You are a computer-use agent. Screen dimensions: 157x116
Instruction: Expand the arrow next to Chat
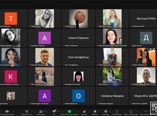point(58,112)
